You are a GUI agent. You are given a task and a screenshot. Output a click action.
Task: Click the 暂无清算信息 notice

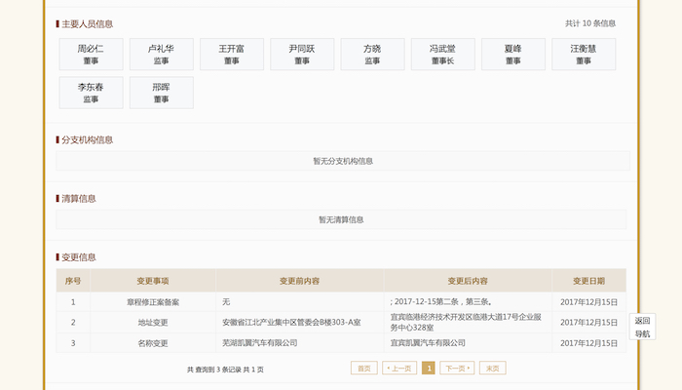pyautogui.click(x=341, y=219)
